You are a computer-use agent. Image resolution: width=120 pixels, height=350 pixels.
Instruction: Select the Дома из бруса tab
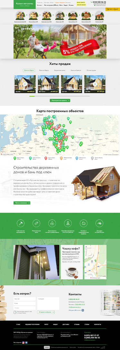pos(29,70)
